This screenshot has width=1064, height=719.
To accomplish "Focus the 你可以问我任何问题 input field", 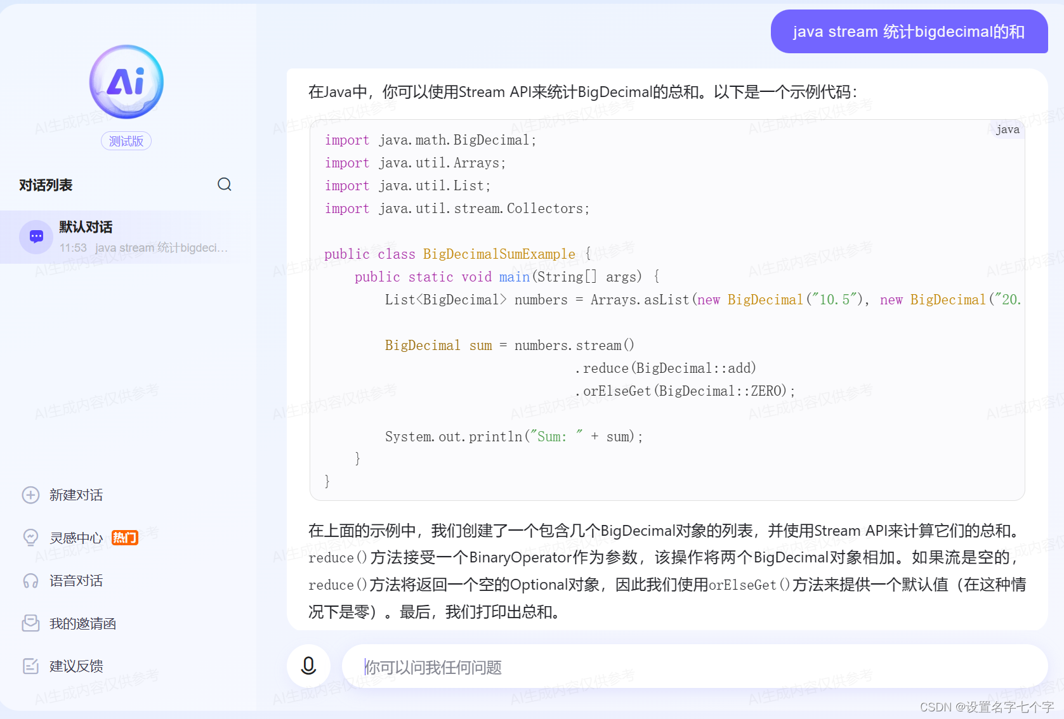I will pos(695,666).
